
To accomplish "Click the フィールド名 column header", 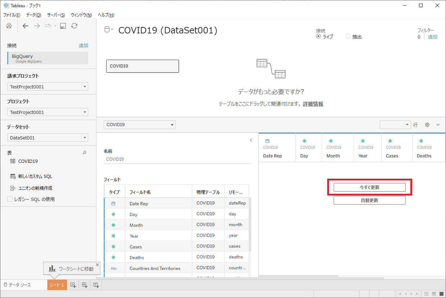I will coord(140,192).
